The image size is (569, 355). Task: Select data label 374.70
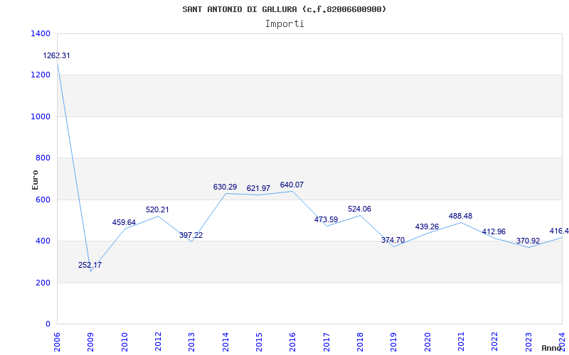pyautogui.click(x=393, y=240)
